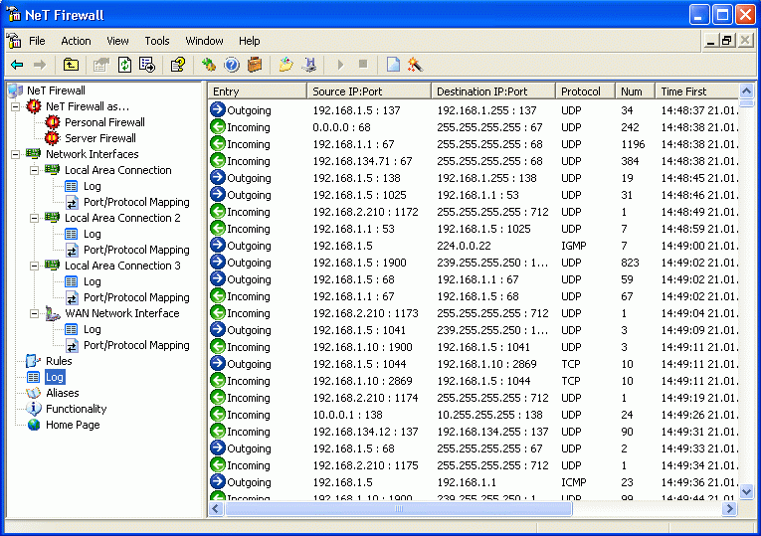Click the blue help question mark icon
761x536 pixels.
pos(232,64)
